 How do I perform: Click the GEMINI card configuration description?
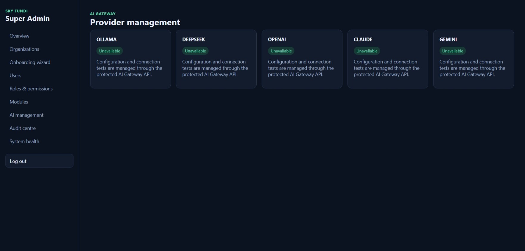[x=473, y=68]
